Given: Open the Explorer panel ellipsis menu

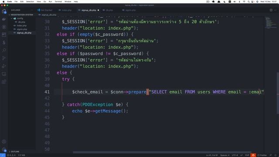Looking at the screenshot, I should [32, 10].
